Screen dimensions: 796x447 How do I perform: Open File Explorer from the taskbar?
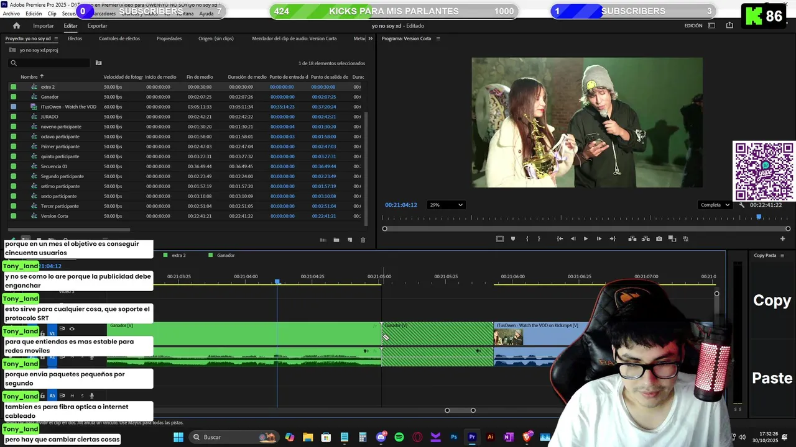click(x=308, y=437)
